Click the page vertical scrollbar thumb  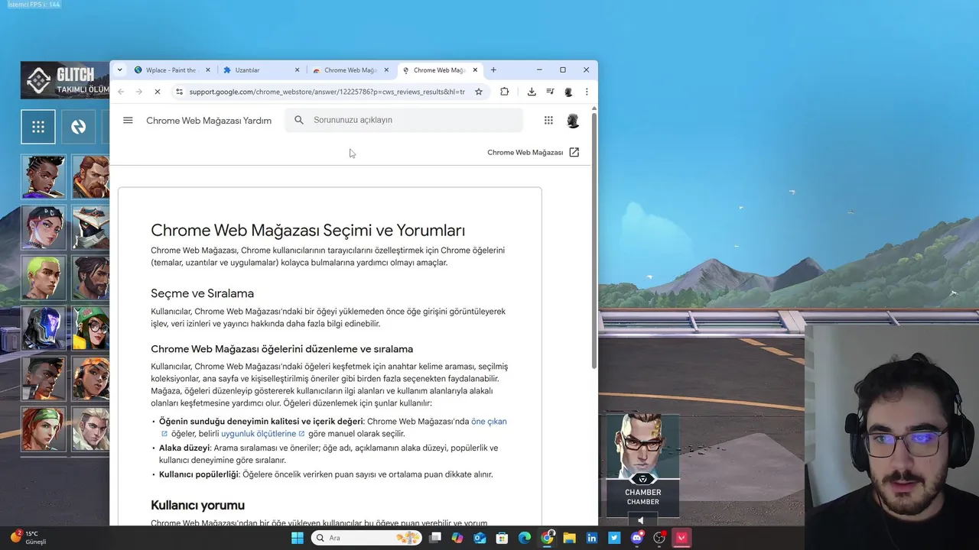tap(594, 241)
